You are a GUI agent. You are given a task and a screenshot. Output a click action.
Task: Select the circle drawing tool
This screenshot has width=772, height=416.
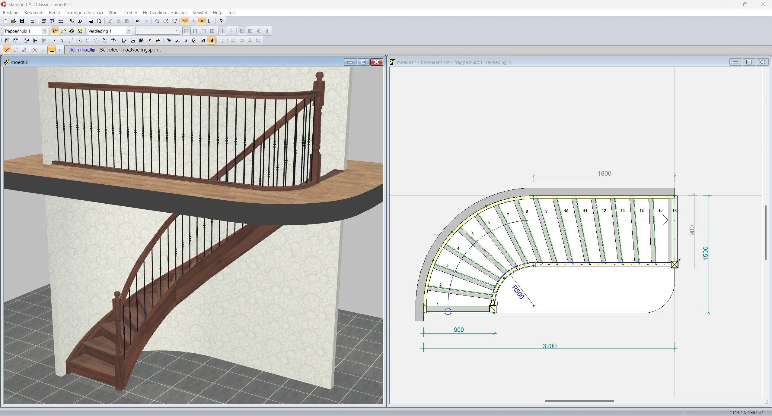(x=80, y=40)
